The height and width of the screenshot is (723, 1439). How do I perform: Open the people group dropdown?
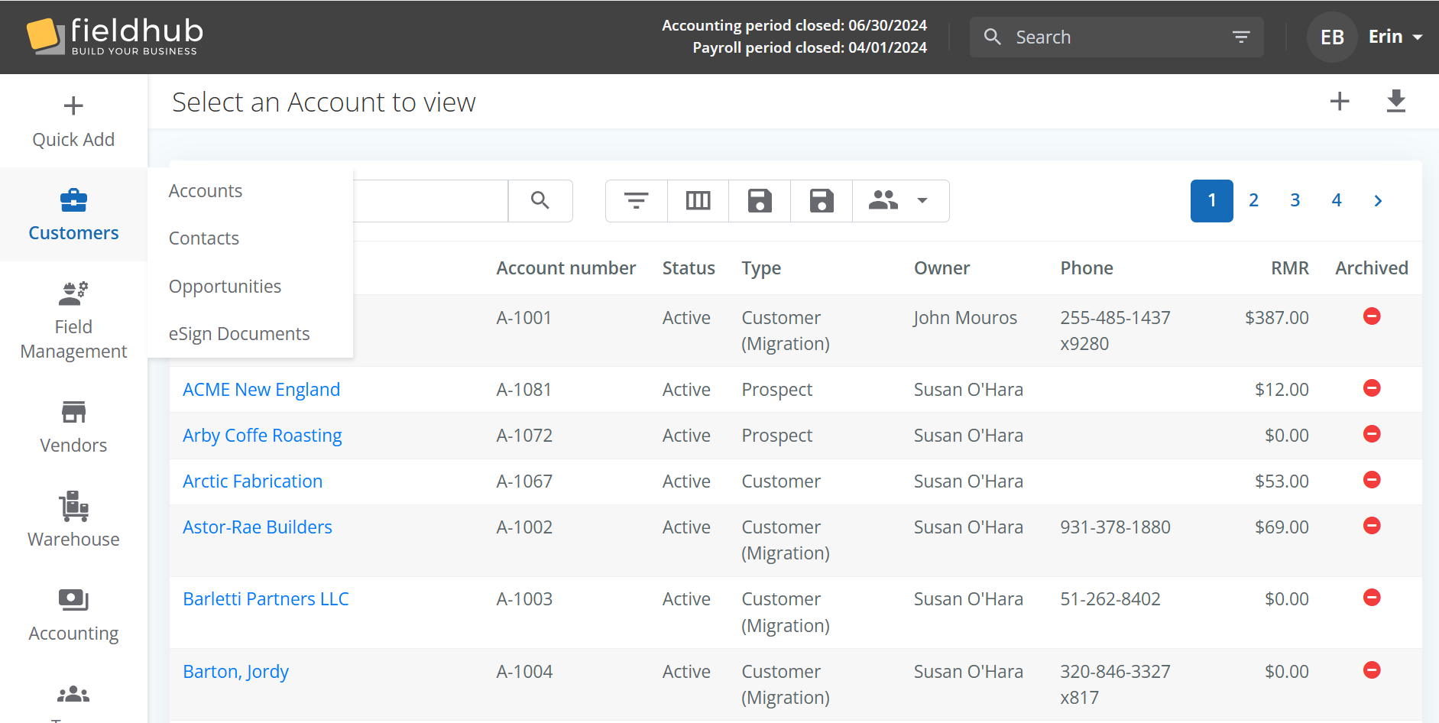pyautogui.click(x=899, y=201)
